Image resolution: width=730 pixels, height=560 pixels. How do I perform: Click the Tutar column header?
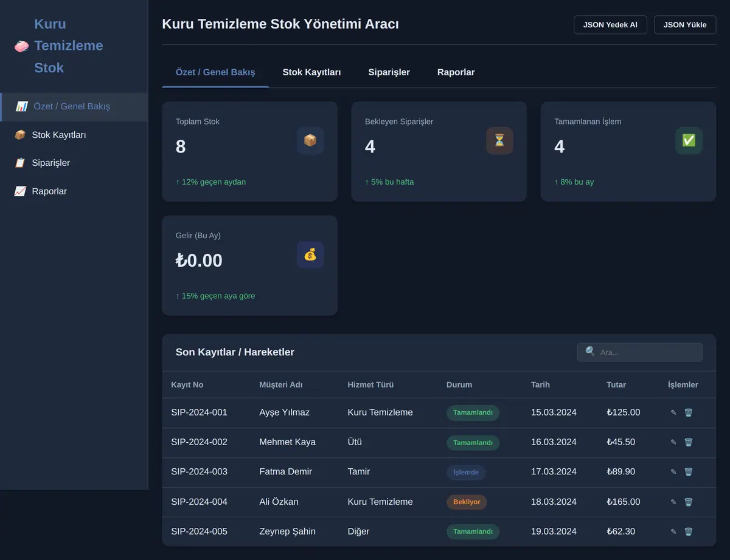tap(616, 384)
